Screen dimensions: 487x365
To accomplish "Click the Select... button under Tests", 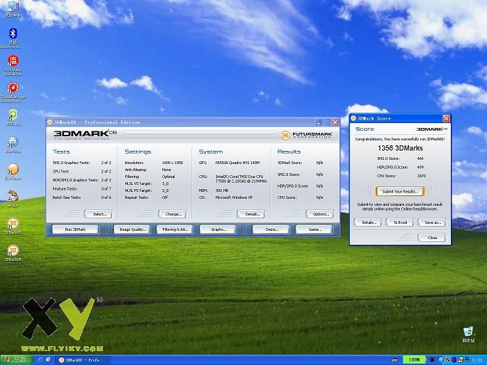I will point(99,214).
